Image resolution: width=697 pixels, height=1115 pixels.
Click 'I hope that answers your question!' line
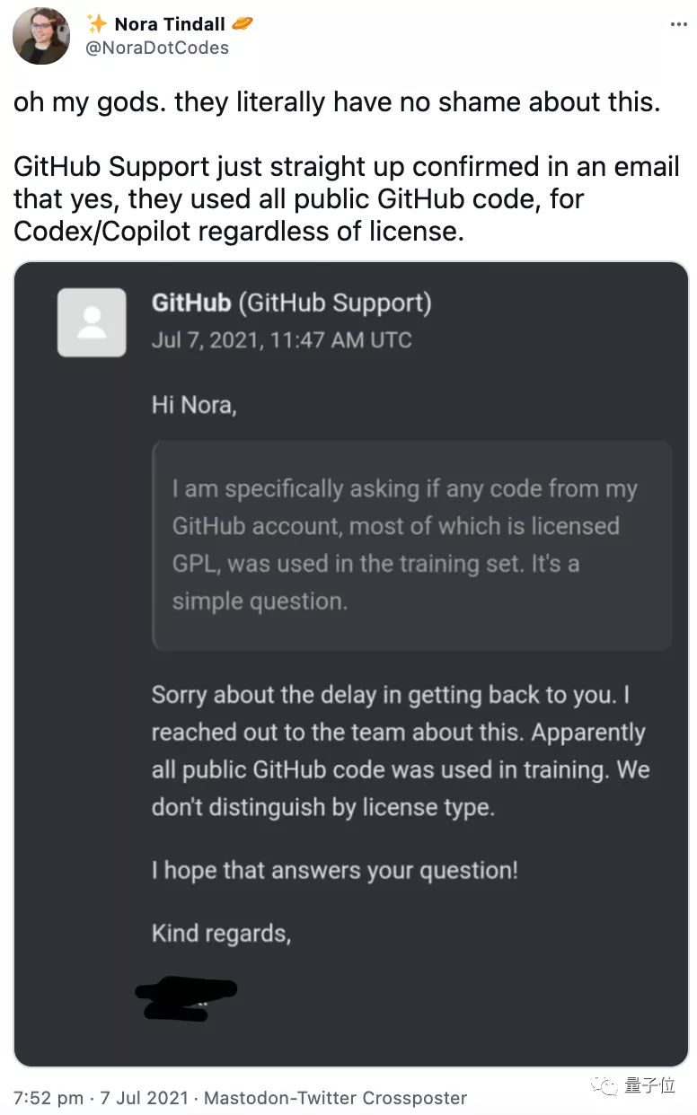334,870
